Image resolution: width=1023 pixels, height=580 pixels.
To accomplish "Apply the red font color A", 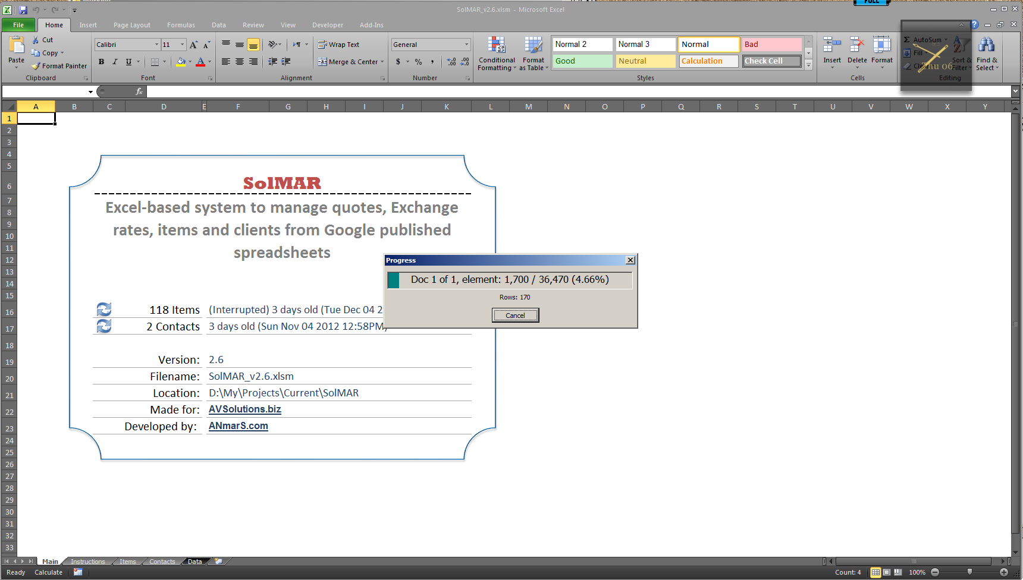I will [200, 62].
